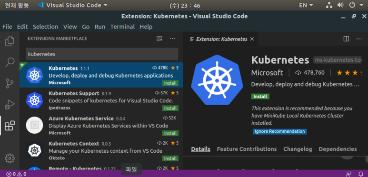368x177 pixels.
Task: Open the Help menu
Action: pyautogui.click(x=146, y=27)
